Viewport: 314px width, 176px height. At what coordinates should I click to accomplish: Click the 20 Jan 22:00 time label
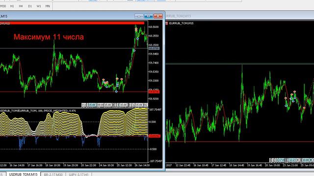coord(88,165)
